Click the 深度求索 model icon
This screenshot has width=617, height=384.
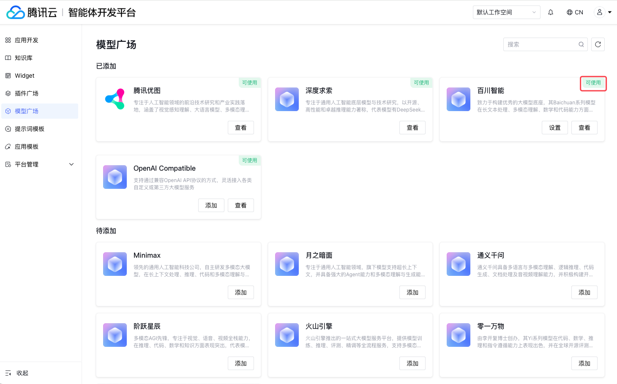click(x=287, y=99)
